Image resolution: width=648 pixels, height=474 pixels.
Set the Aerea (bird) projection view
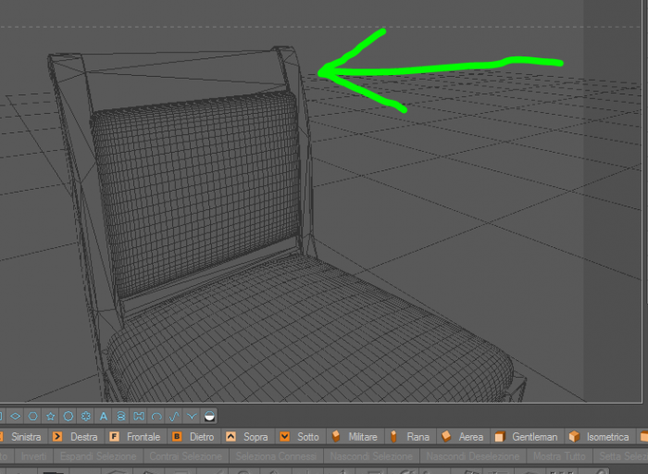click(x=464, y=437)
